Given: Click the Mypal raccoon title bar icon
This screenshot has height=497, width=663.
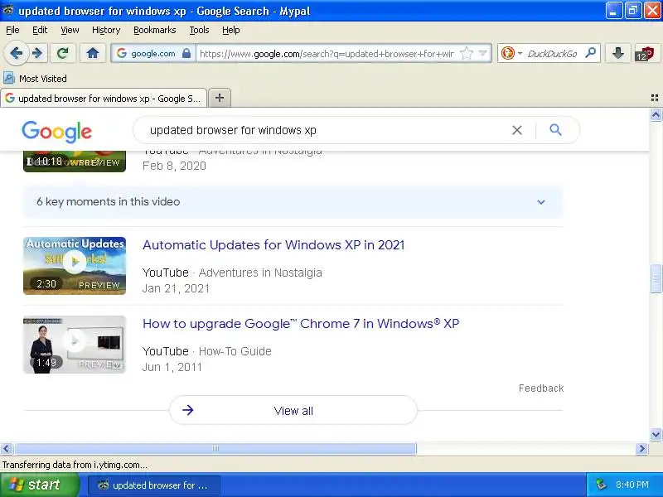Looking at the screenshot, I should tap(8, 10).
